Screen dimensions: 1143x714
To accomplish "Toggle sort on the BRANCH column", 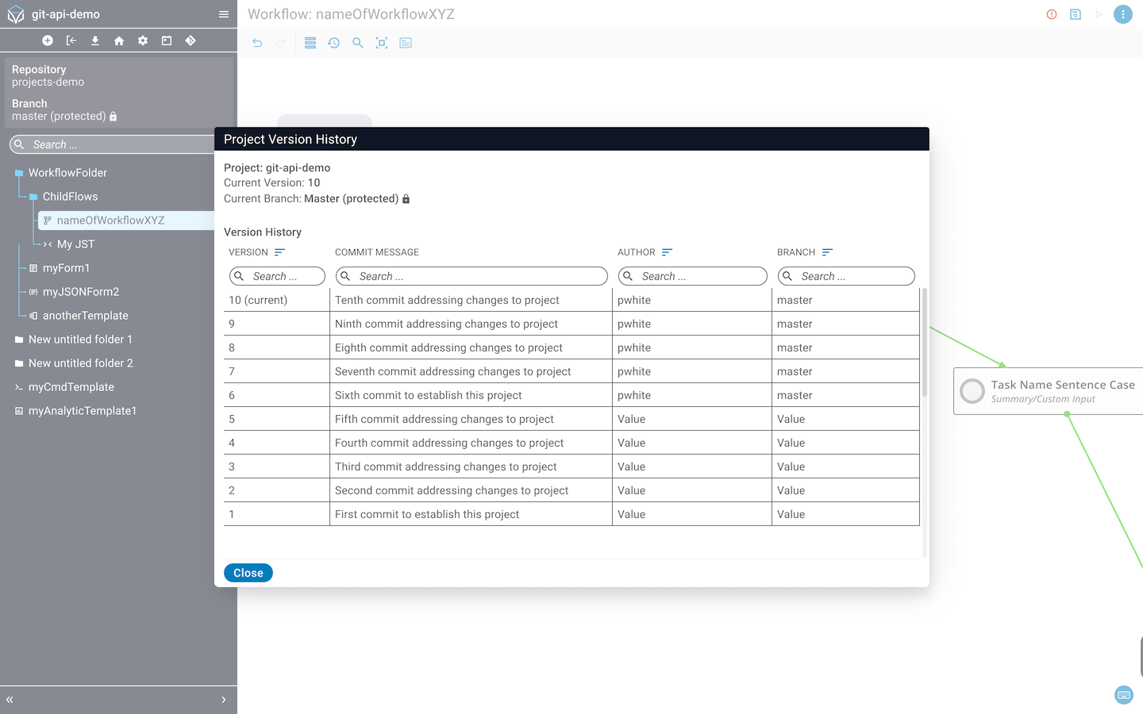I will click(x=827, y=252).
